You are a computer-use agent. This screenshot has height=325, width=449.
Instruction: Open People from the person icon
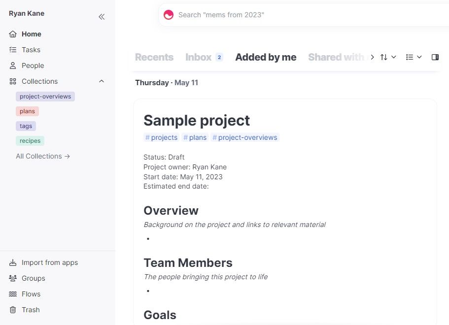pos(13,65)
